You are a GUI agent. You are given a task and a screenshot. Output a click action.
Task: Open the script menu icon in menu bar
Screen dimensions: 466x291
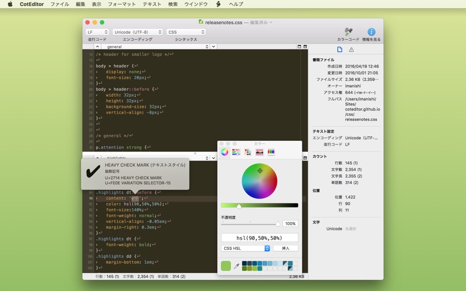click(x=218, y=4)
